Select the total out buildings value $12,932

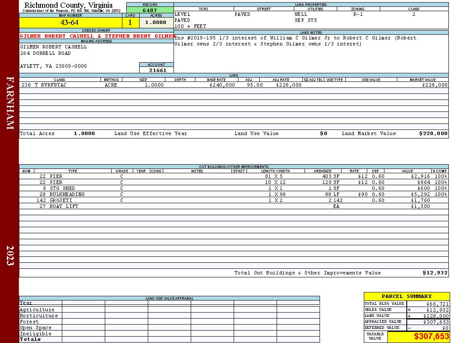click(435, 273)
